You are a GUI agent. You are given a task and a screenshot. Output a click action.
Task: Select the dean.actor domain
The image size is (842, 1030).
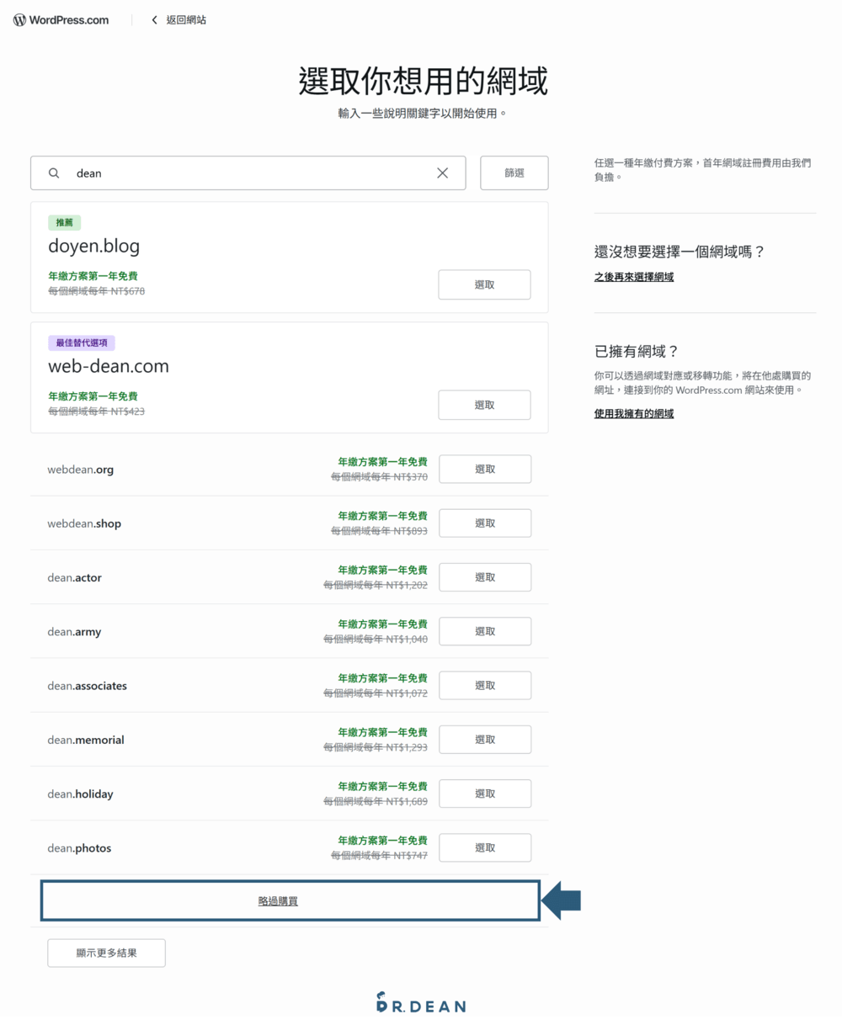pyautogui.click(x=484, y=576)
